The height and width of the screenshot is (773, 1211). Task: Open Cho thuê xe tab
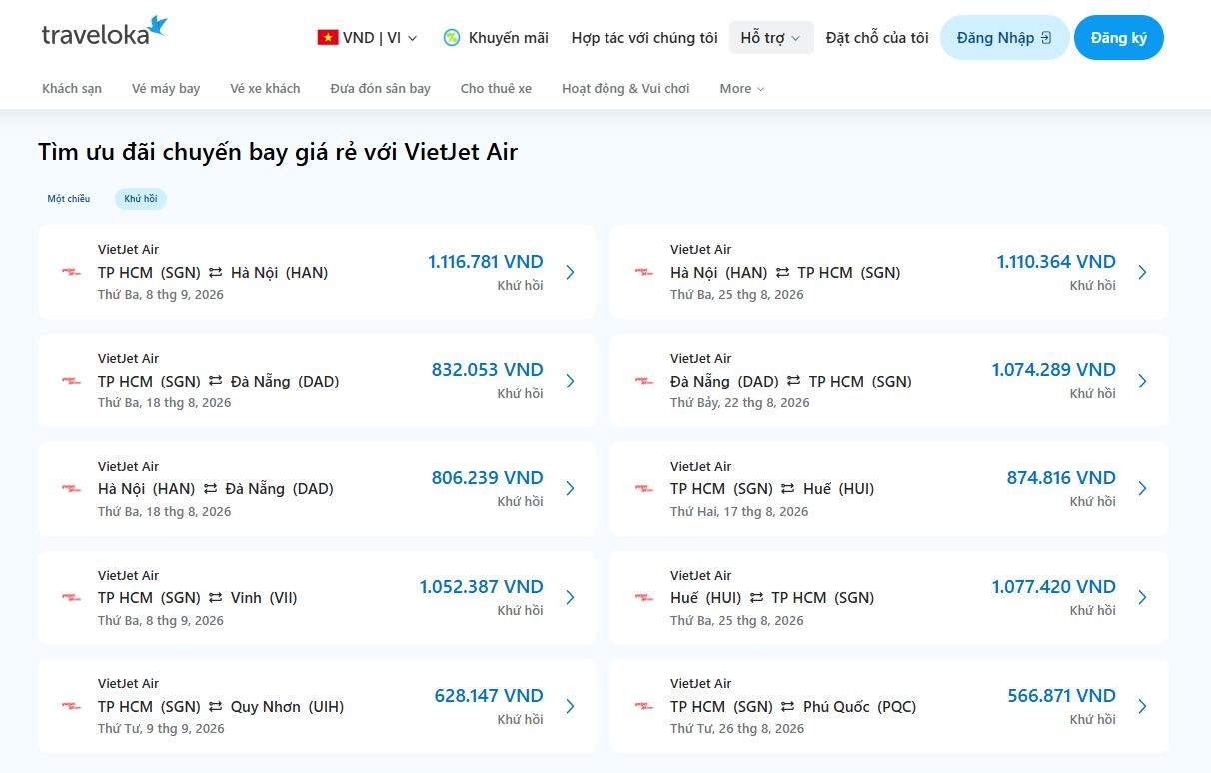point(496,88)
